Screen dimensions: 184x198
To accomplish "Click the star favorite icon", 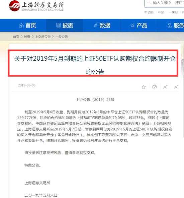I will [144, 87].
